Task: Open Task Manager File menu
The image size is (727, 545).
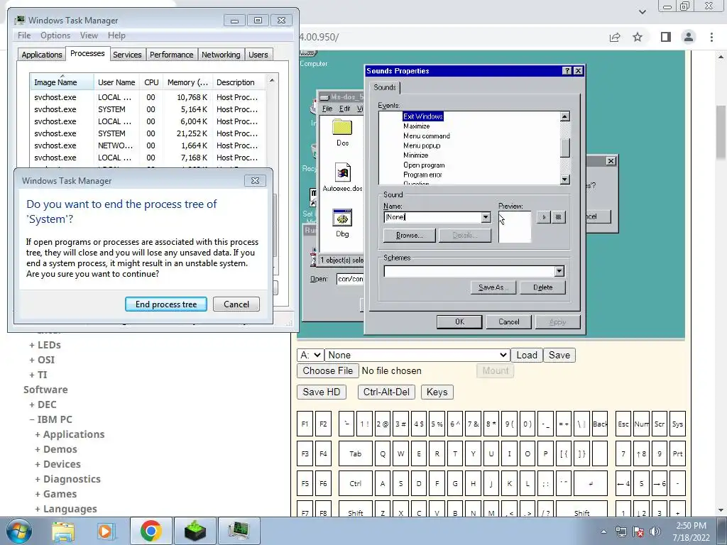Action: click(x=24, y=35)
